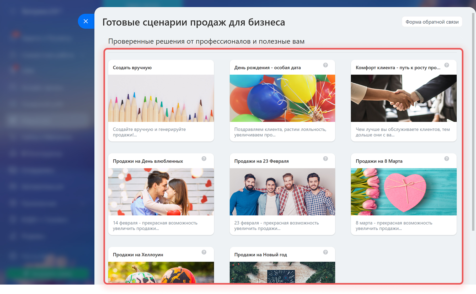Click help icon on День влюбленных card
Viewport: 476px width, 294px height.
coord(204,159)
